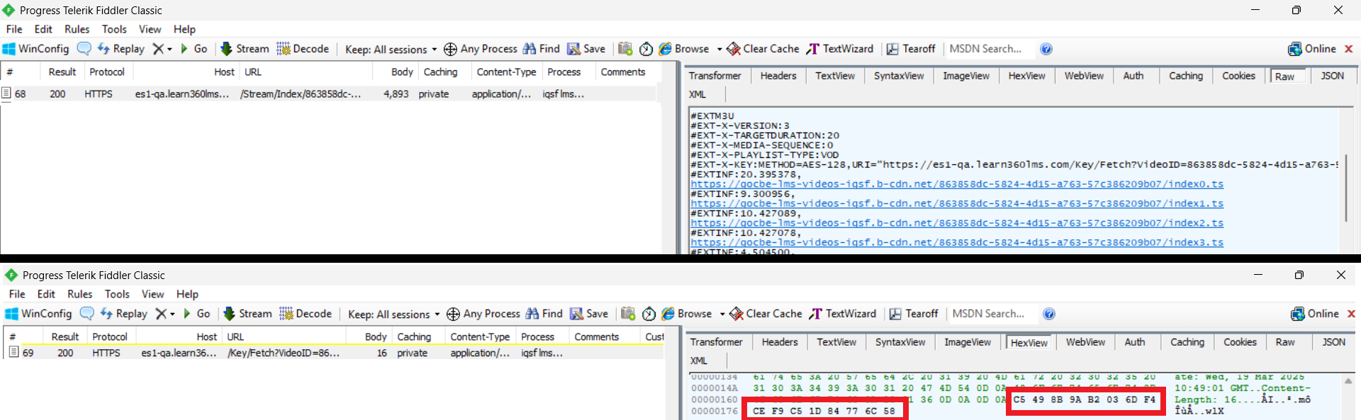Toggle Decode in the top window toolbar
This screenshot has width=1361, height=420.
(303, 49)
